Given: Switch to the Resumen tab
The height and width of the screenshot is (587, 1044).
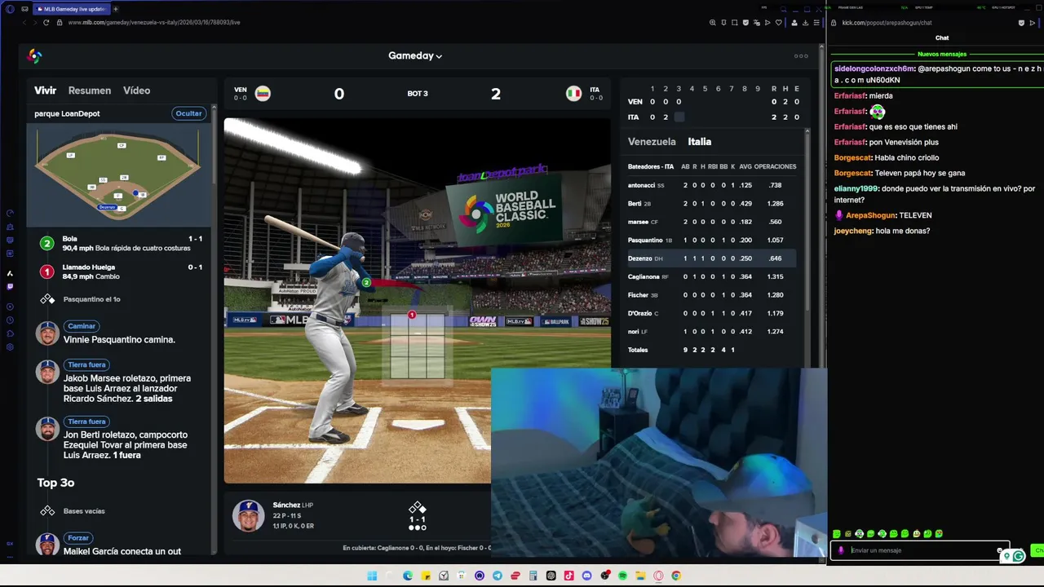Looking at the screenshot, I should [90, 90].
